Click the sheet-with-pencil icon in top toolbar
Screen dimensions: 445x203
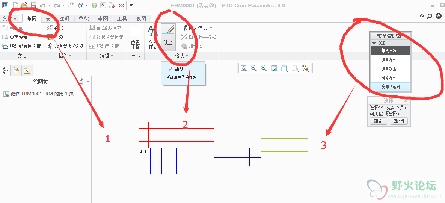[x=112, y=5]
